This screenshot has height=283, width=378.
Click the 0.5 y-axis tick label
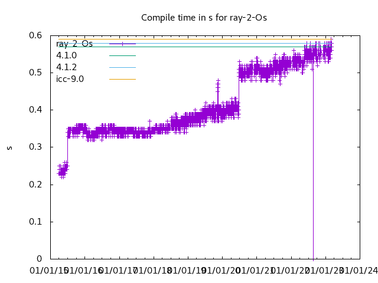point(35,73)
